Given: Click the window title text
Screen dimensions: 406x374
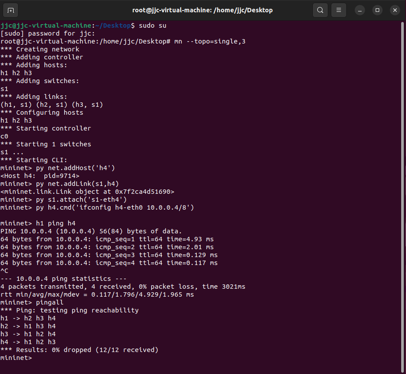Looking at the screenshot, I should click(x=203, y=10).
